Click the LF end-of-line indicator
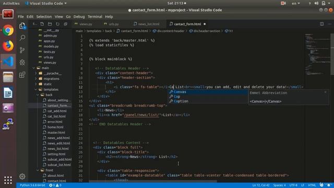Viewport: 334px width, 188px height. point(303,185)
